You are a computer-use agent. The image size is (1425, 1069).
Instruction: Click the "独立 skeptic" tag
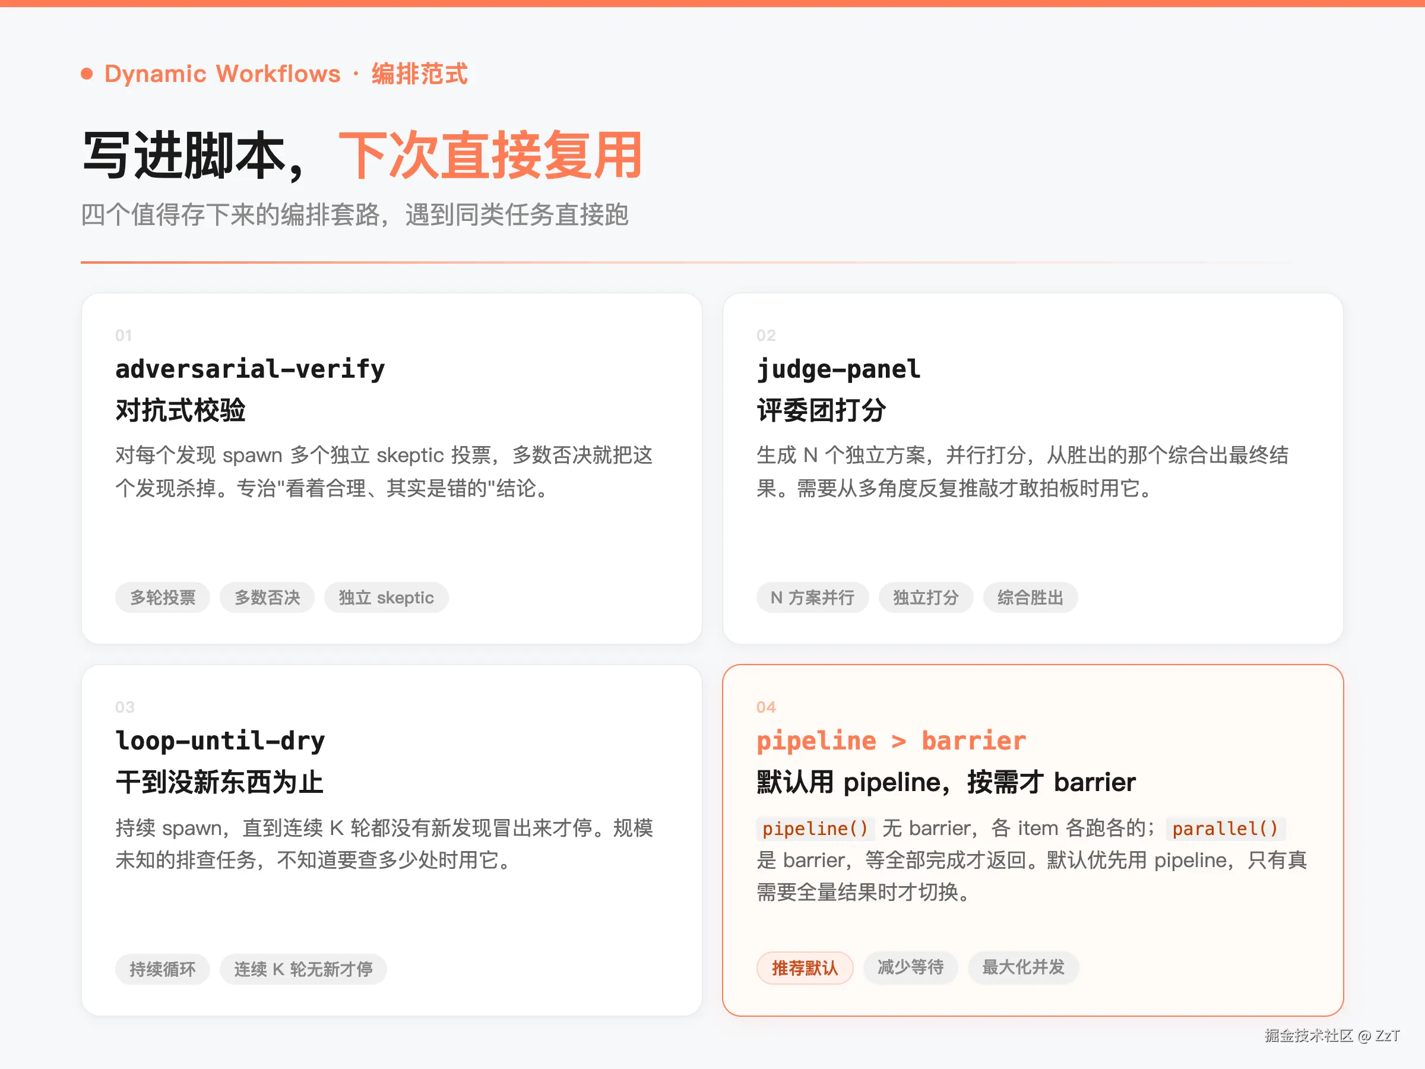[386, 597]
